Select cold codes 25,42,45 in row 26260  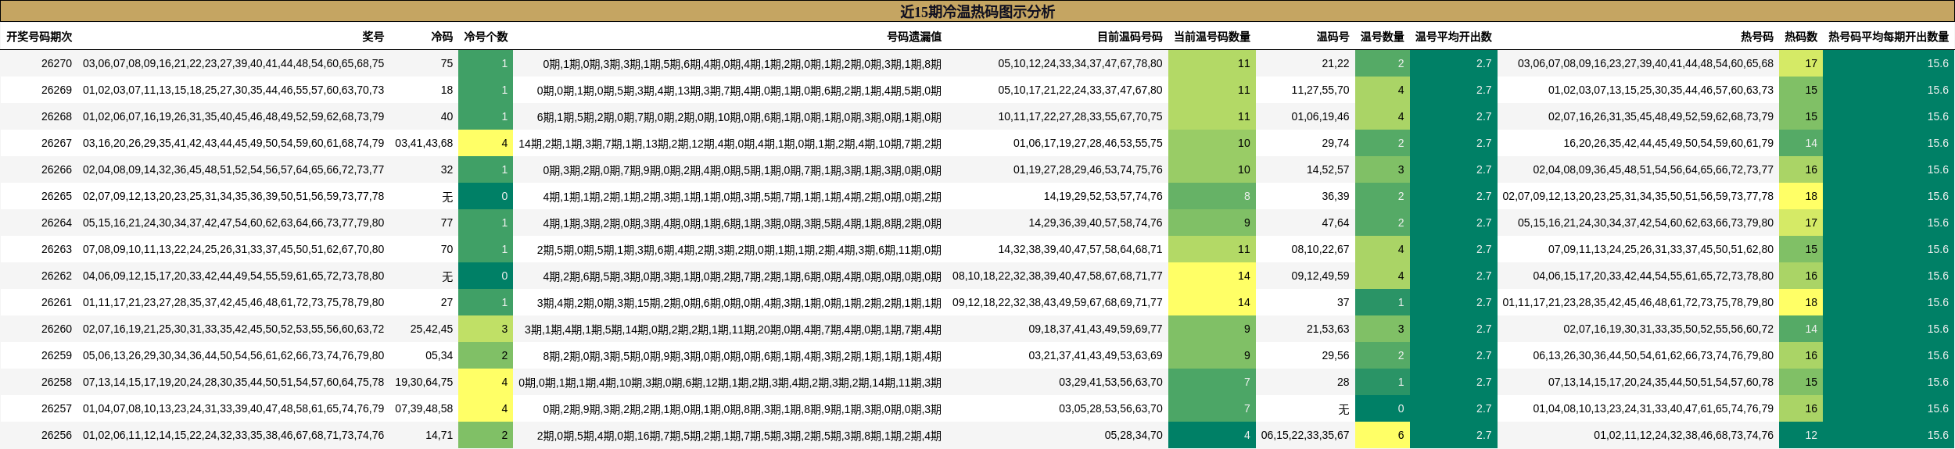431,329
